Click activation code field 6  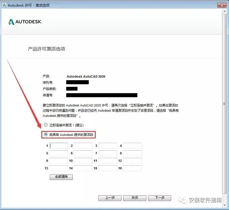pyautogui.click(x=83, y=153)
